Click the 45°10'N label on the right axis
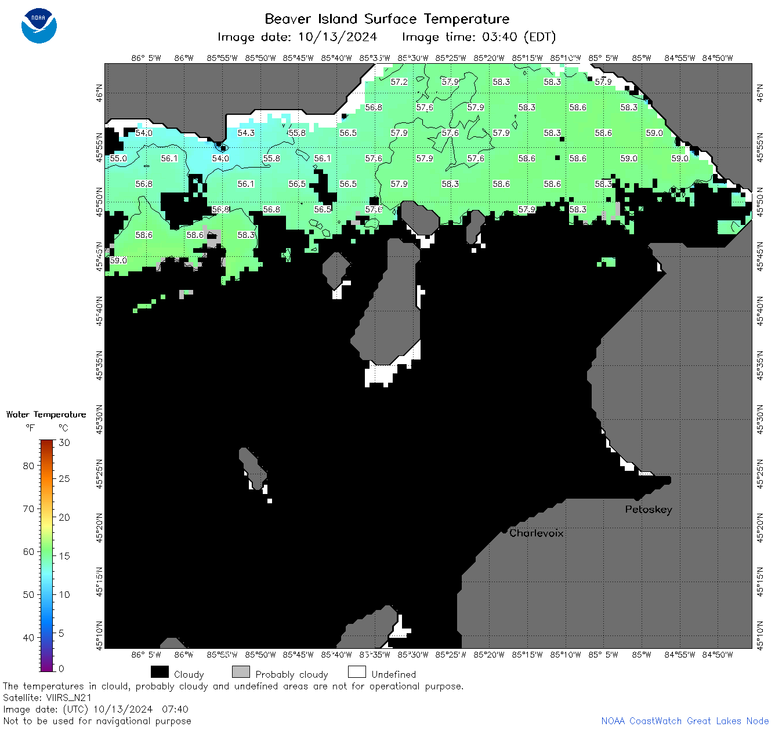775x730 pixels. tap(761, 635)
